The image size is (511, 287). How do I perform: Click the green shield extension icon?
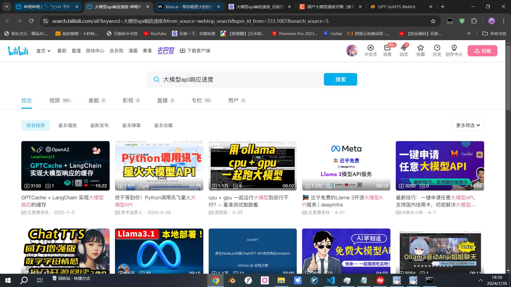(462, 21)
